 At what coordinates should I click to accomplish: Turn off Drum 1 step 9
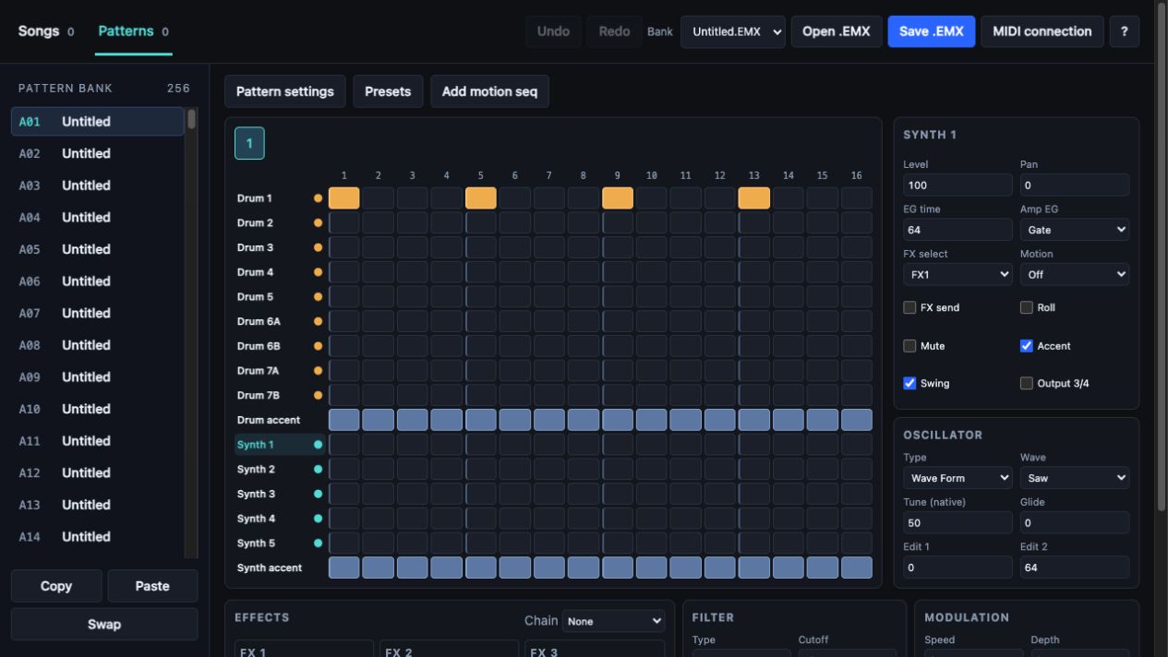(x=618, y=198)
